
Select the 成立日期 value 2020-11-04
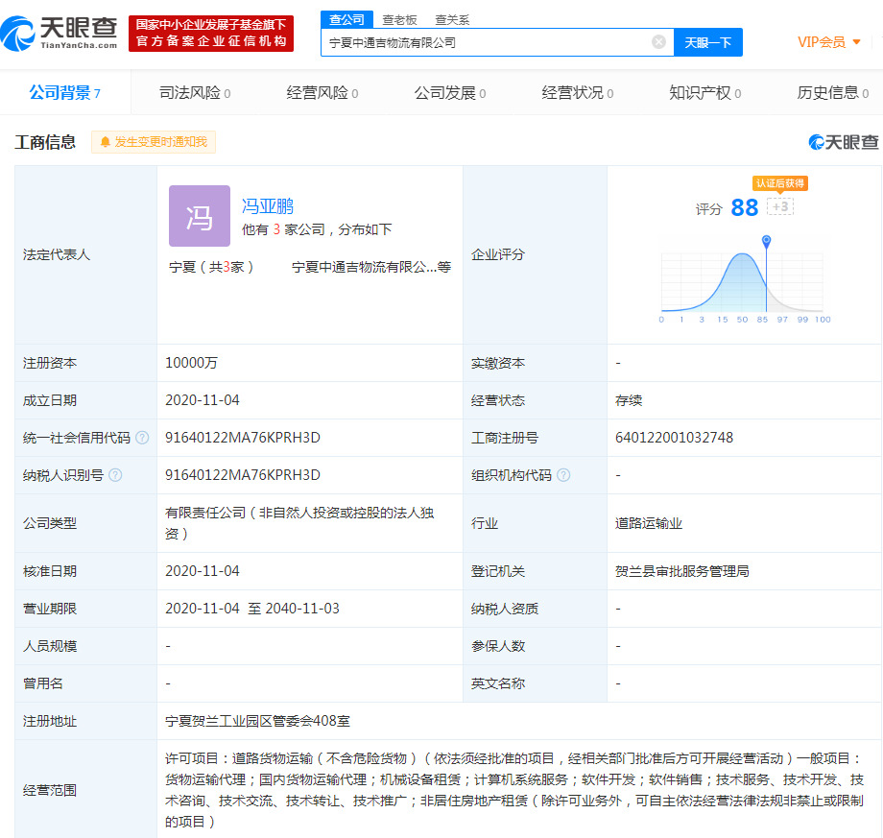203,400
